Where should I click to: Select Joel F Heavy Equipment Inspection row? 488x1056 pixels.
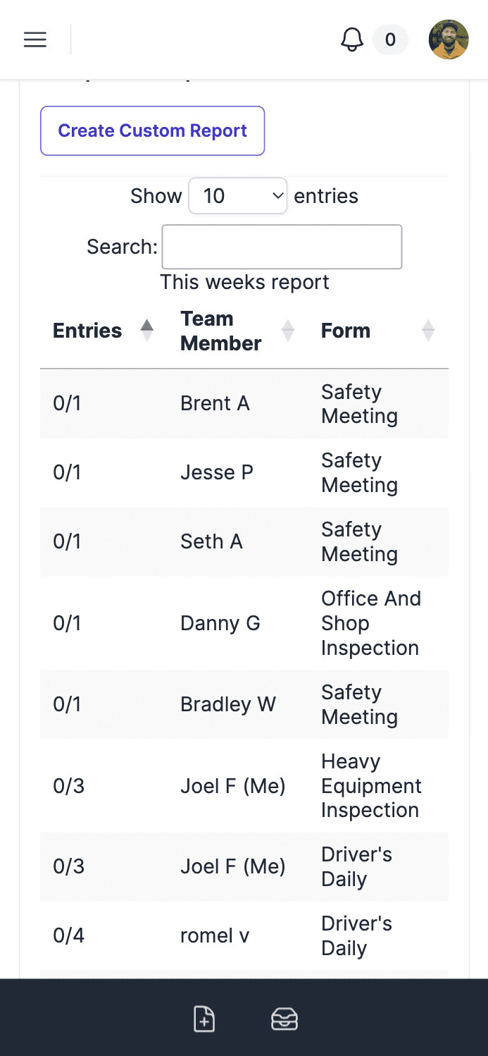[x=244, y=786]
